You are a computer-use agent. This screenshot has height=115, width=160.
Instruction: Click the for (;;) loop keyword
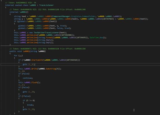click(16, 56)
